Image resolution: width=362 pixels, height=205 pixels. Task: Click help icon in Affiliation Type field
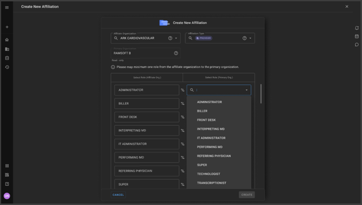[244, 38]
